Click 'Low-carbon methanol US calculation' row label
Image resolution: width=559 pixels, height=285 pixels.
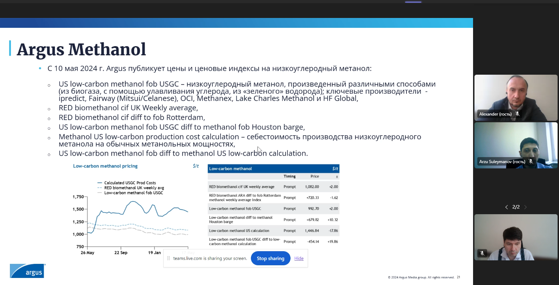pyautogui.click(x=239, y=231)
